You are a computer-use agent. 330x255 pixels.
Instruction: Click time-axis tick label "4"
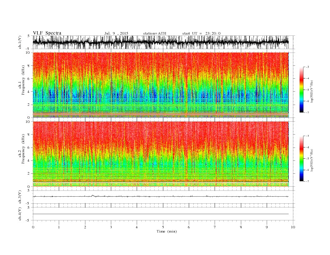click(137, 227)
